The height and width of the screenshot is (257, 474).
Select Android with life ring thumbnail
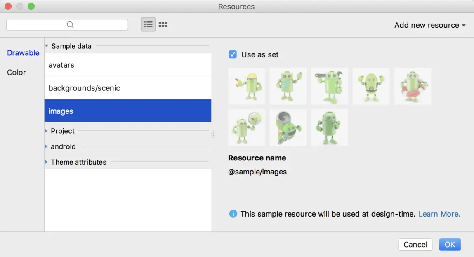[x=413, y=86]
